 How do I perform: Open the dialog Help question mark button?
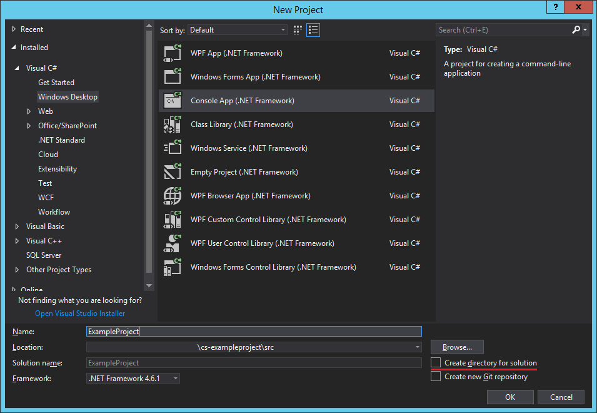pos(556,8)
